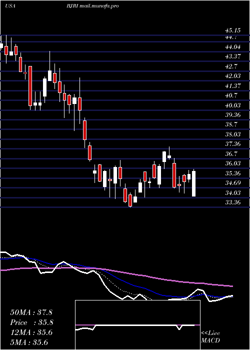
Task: Click the 42.7 price axis label
Action: (x=231, y=66)
